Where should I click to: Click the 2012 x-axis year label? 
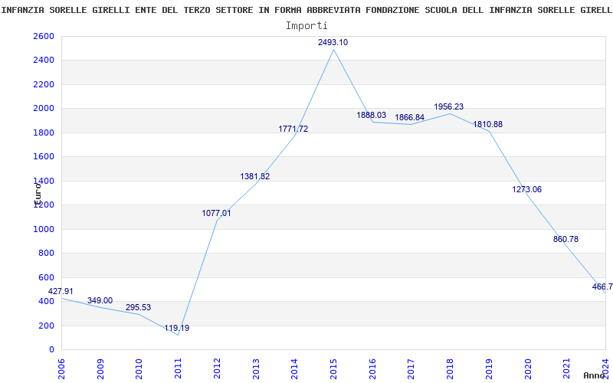(x=217, y=369)
